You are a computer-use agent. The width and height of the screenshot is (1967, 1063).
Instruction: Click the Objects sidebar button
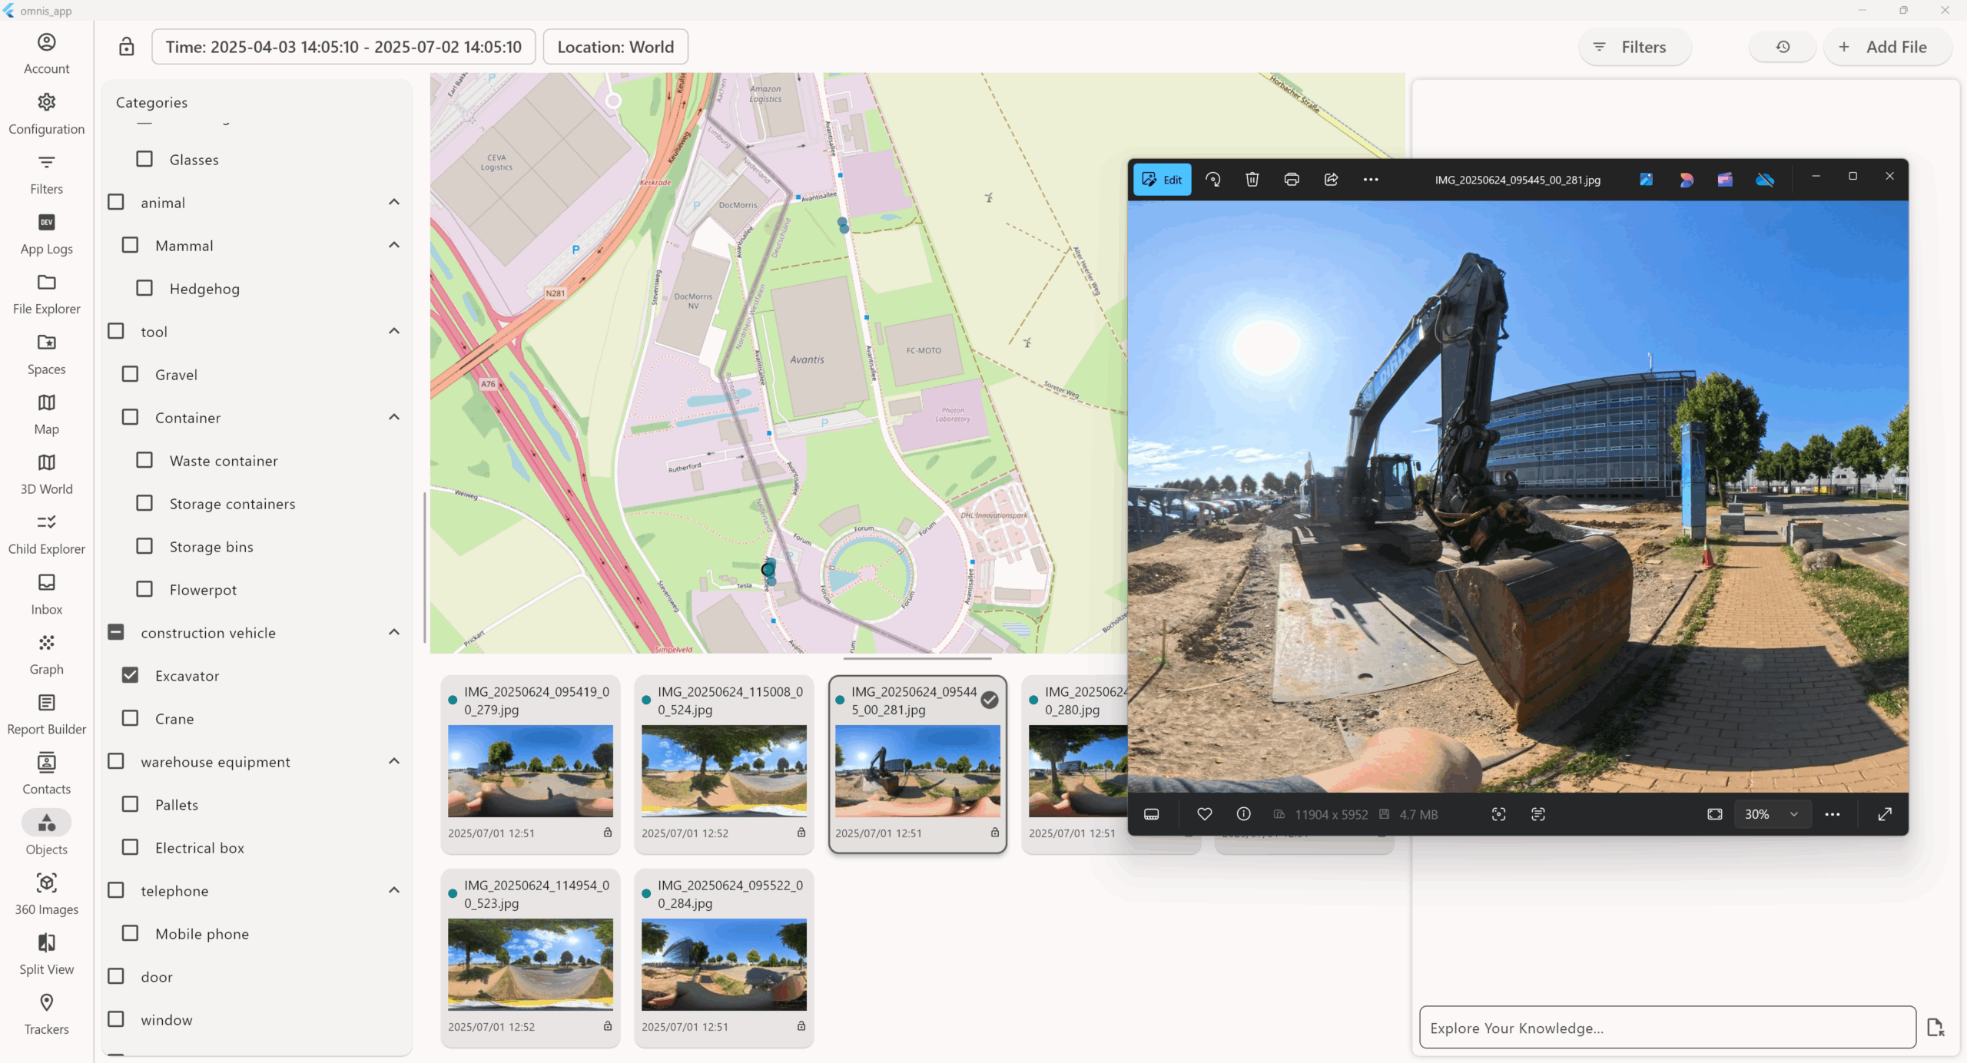(47, 833)
